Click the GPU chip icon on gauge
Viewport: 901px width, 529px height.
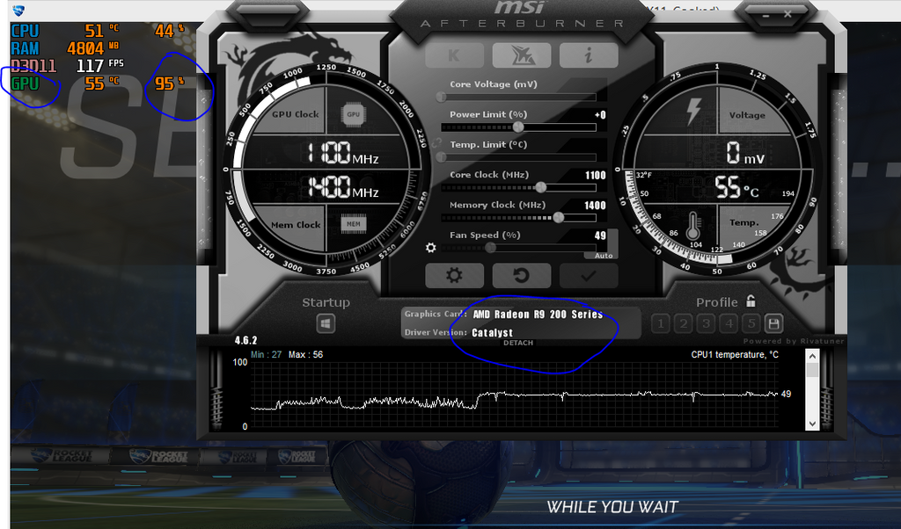pyautogui.click(x=353, y=114)
